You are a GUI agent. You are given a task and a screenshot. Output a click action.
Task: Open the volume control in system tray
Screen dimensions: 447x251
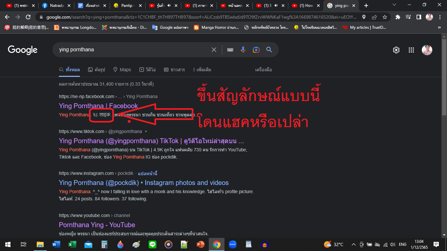click(x=392, y=244)
